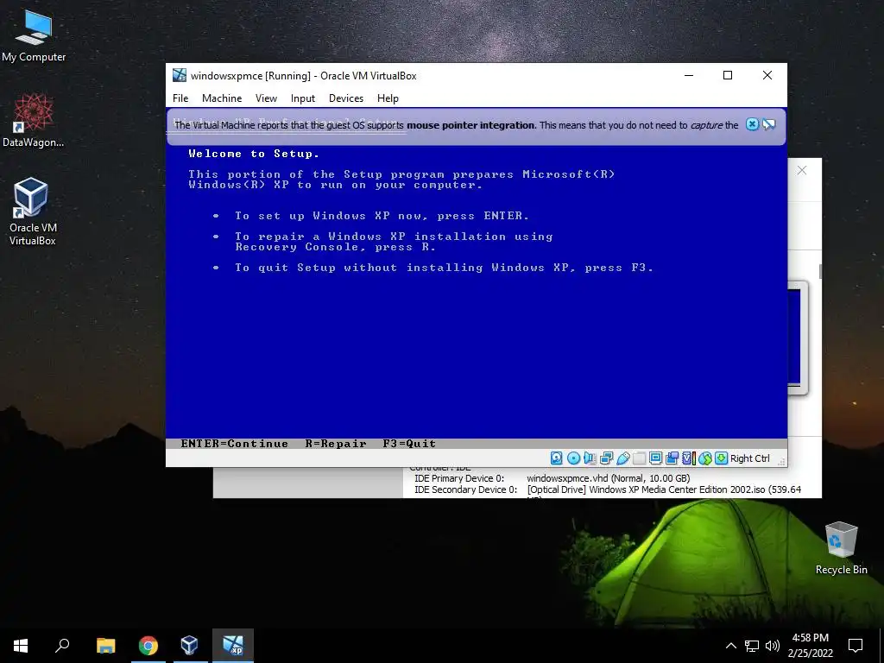Open the Devices menu
Viewport: 884px width, 663px height.
[x=346, y=98]
